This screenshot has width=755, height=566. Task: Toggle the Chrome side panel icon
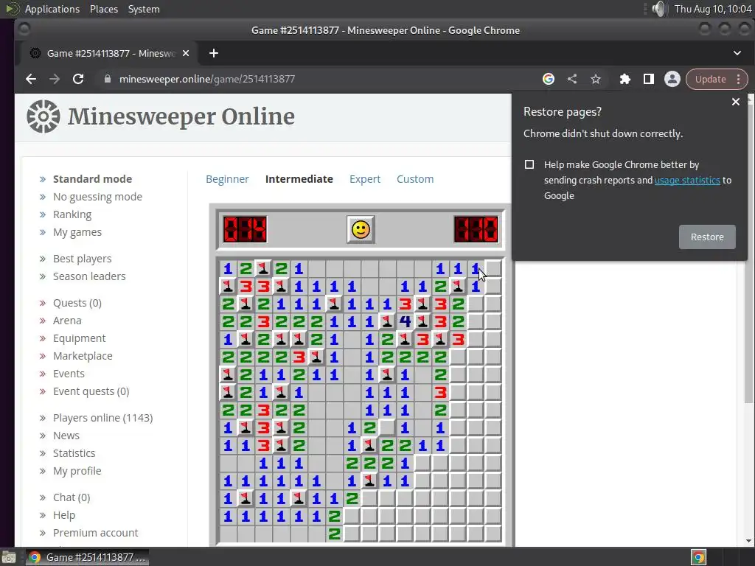[649, 79]
